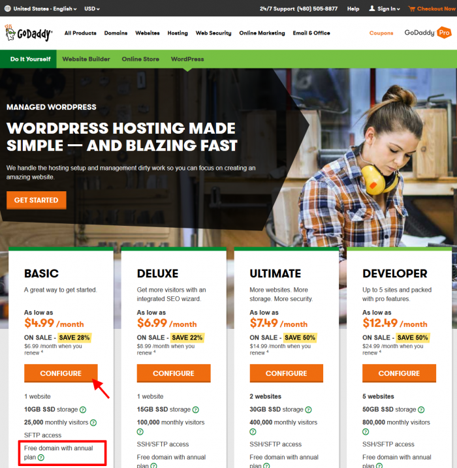Switch to the Online Store tab
Viewport: 457px width, 468px height.
[x=140, y=59]
